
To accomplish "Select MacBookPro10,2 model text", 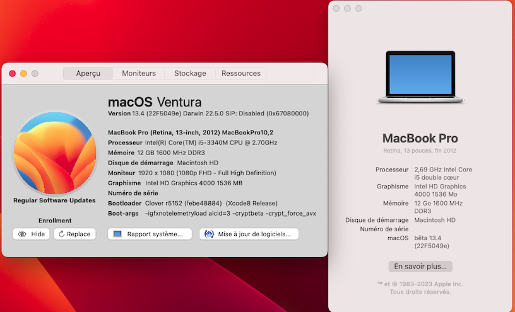I will 247,132.
